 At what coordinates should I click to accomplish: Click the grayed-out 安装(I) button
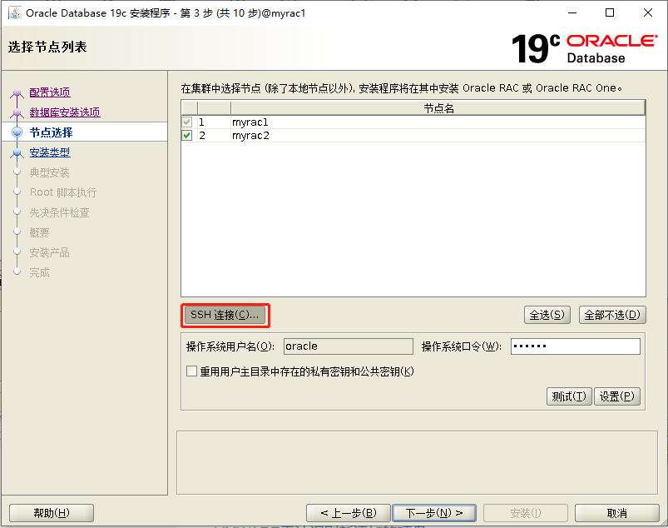coord(526,513)
